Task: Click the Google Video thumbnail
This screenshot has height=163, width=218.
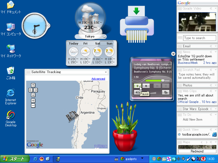Action: (197, 22)
